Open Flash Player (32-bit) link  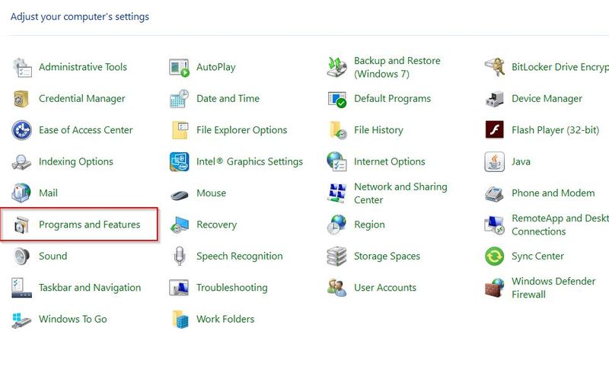click(556, 130)
